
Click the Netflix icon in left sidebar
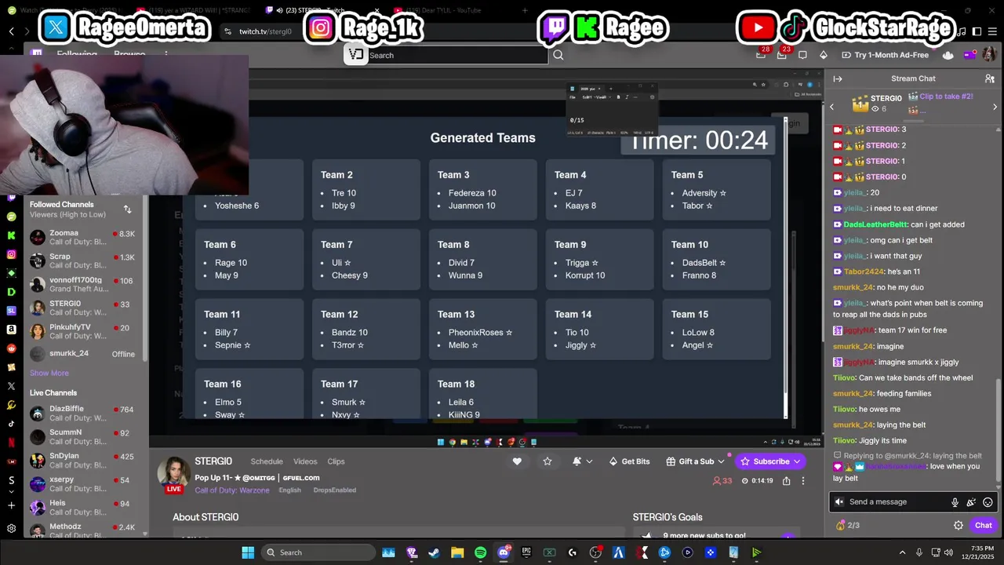(11, 443)
